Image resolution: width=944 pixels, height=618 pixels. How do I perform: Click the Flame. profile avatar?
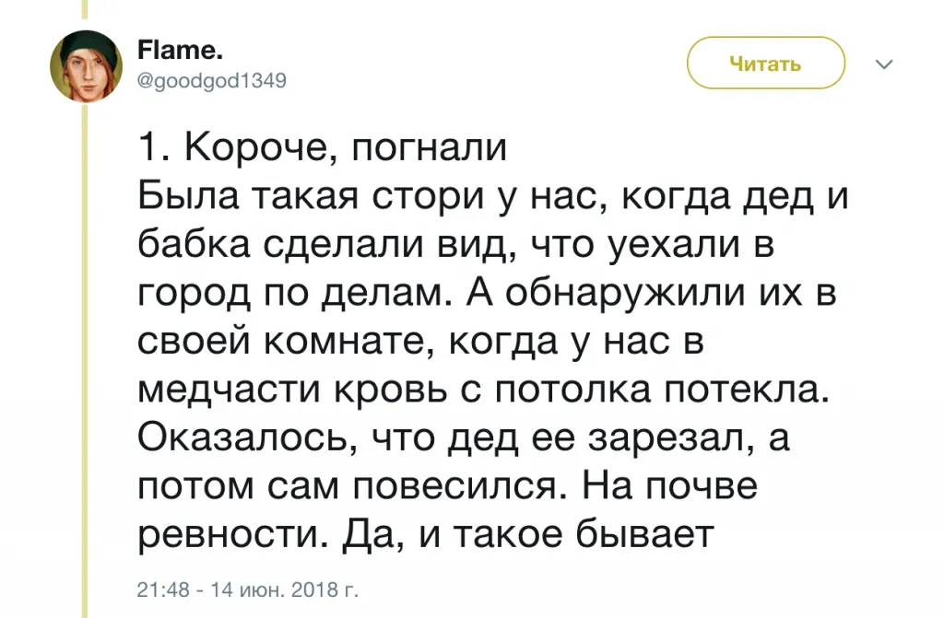[x=85, y=65]
